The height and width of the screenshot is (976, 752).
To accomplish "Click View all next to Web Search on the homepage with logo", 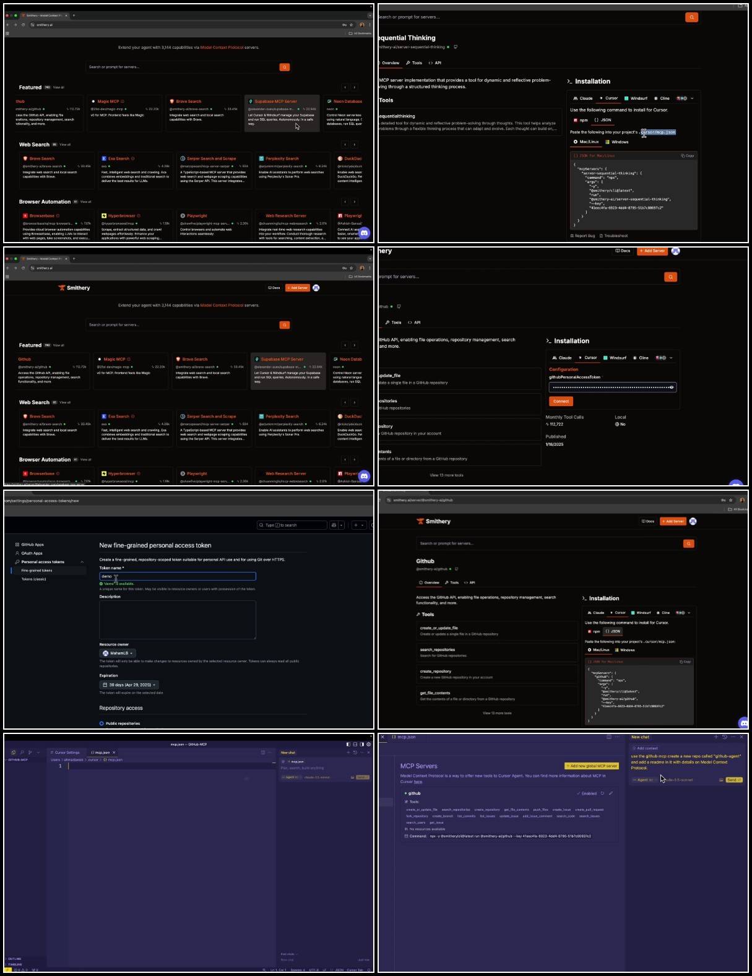I will coord(65,402).
